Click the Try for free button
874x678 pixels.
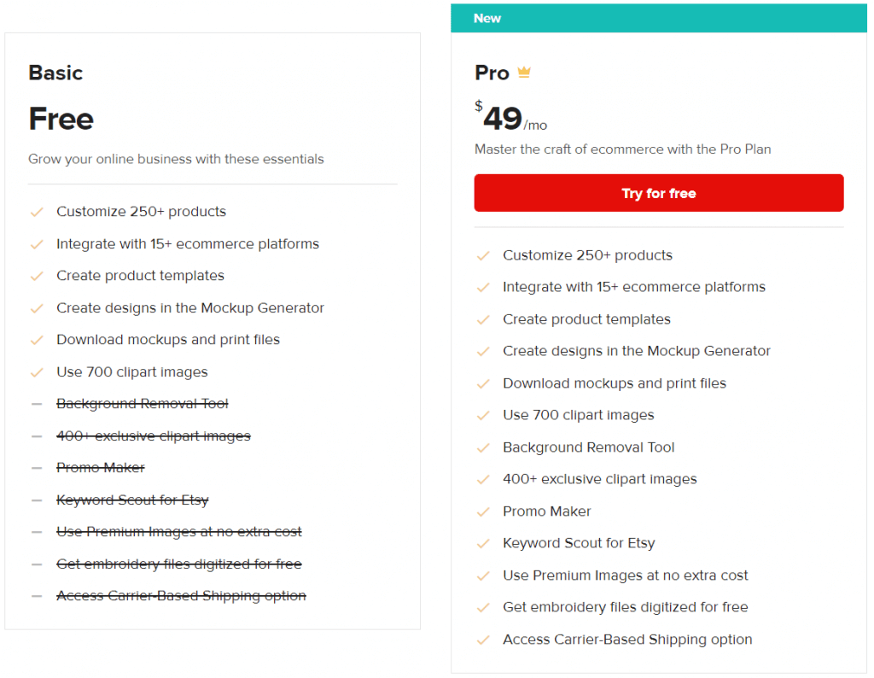[658, 193]
